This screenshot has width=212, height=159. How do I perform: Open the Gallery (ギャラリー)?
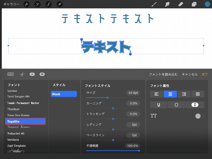[x=11, y=4]
